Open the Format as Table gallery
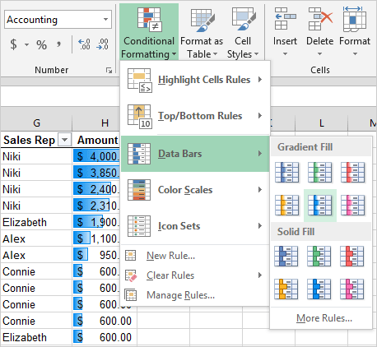Screen dimensions: 377x347 pos(202,32)
